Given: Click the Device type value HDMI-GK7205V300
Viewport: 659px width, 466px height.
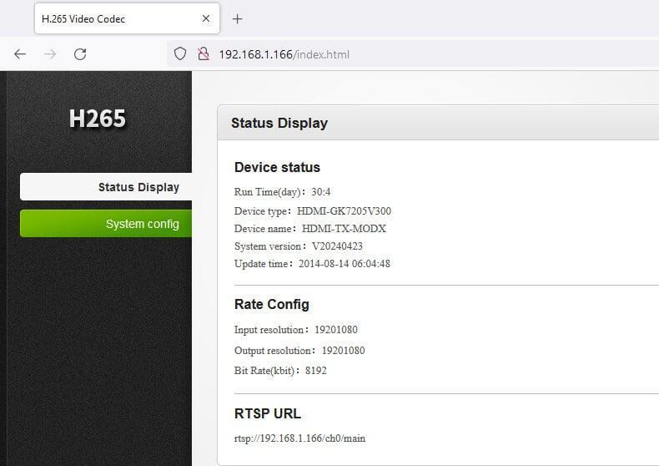Looking at the screenshot, I should click(344, 210).
